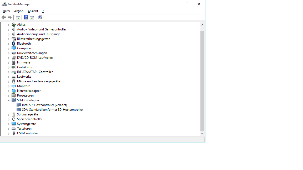Toggle the console tree pane toolbar icon

coord(18,17)
